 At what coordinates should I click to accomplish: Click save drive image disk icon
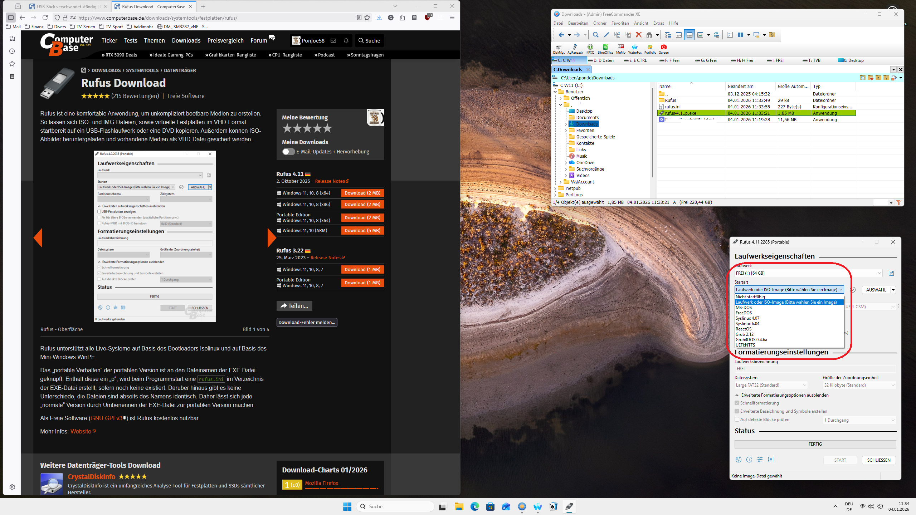tap(891, 273)
